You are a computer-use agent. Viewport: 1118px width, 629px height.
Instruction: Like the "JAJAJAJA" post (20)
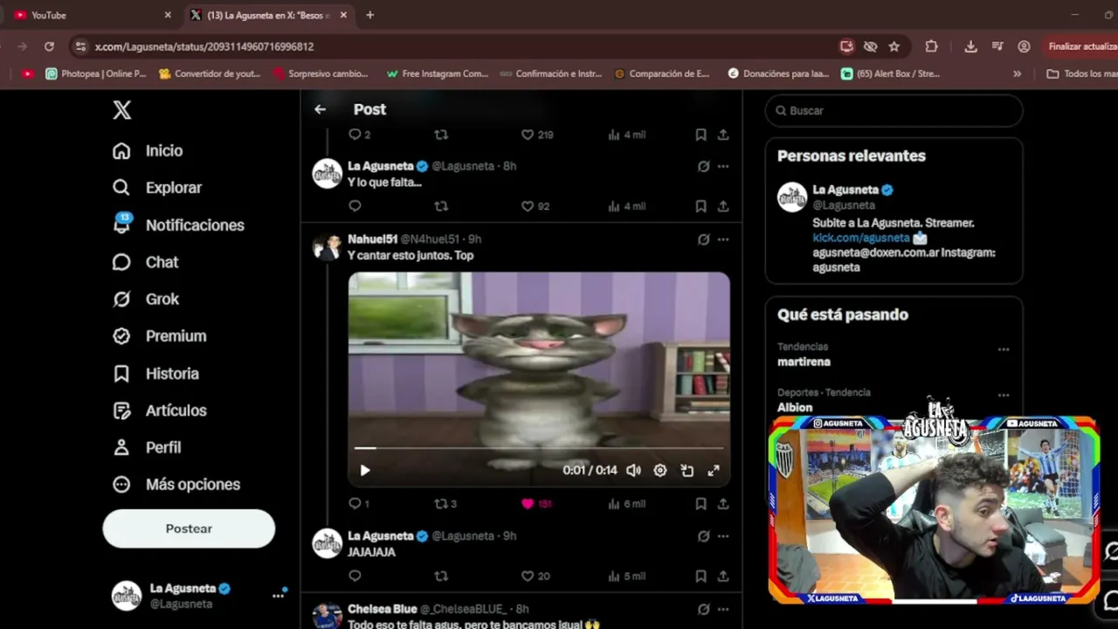(x=535, y=576)
